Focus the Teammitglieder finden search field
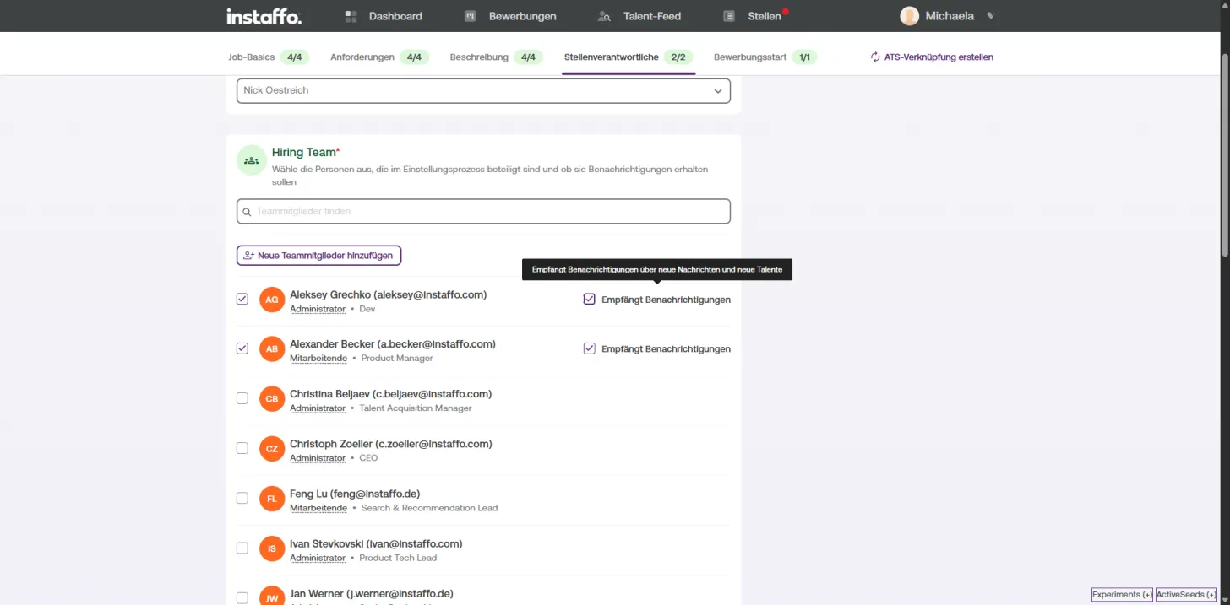Viewport: 1230px width, 605px height. click(x=483, y=211)
